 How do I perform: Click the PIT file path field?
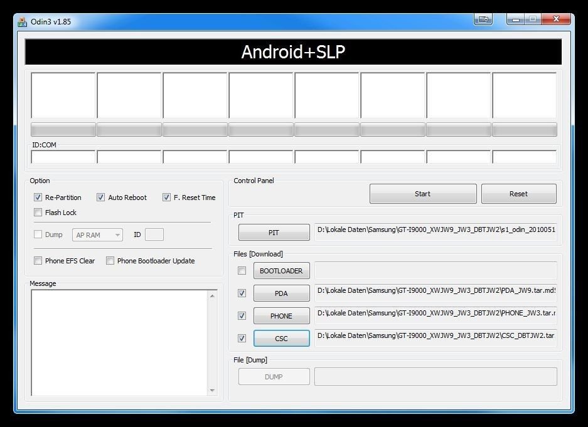[436, 232]
